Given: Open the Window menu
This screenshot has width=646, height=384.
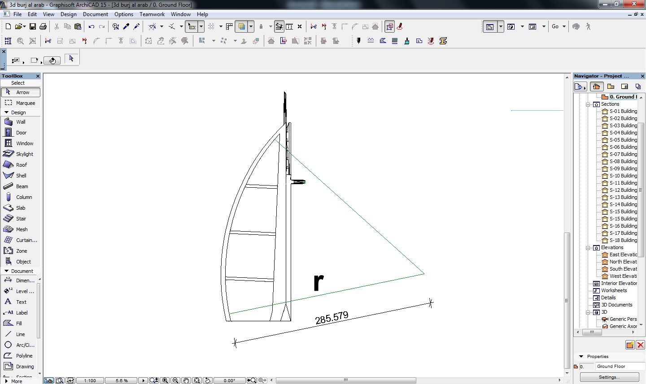Looking at the screenshot, I should 181,14.
